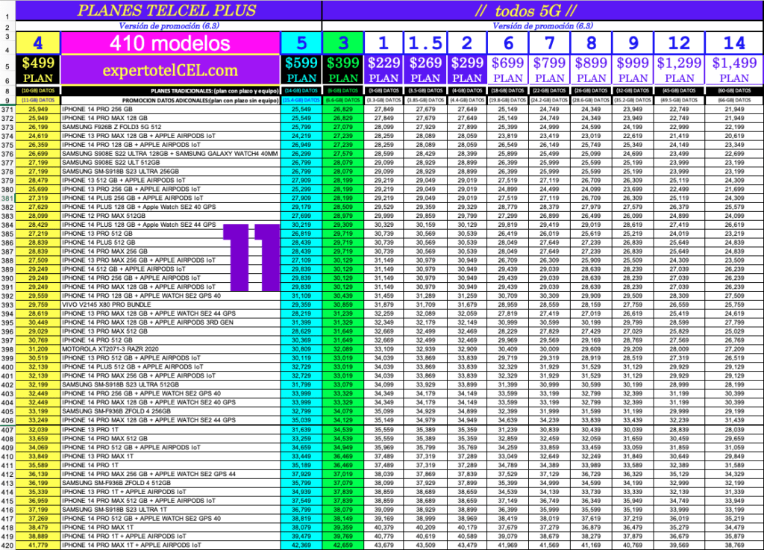Click the expertotelCEL.com website link

click(x=170, y=71)
